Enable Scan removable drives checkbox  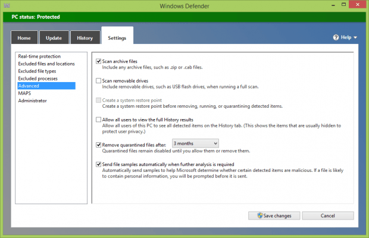99,81
